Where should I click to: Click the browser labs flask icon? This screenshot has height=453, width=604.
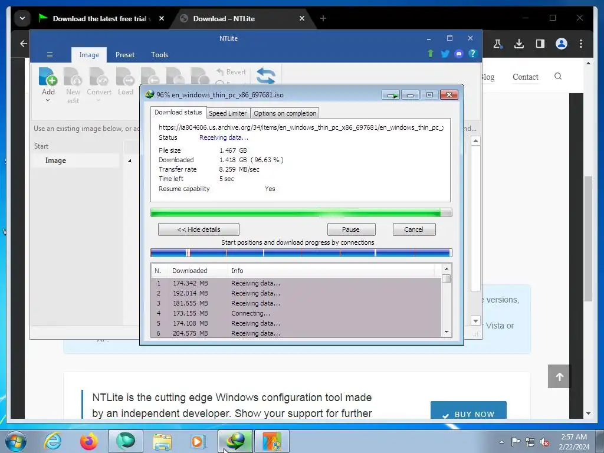[498, 44]
